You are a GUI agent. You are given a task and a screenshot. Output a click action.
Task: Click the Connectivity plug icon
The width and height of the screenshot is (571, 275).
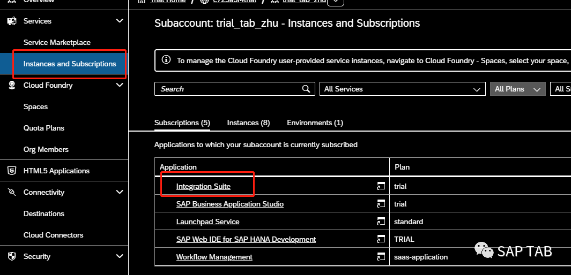tap(12, 192)
